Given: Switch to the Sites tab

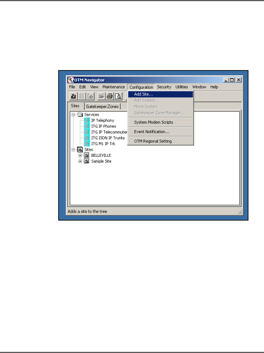Looking at the screenshot, I should point(75,106).
